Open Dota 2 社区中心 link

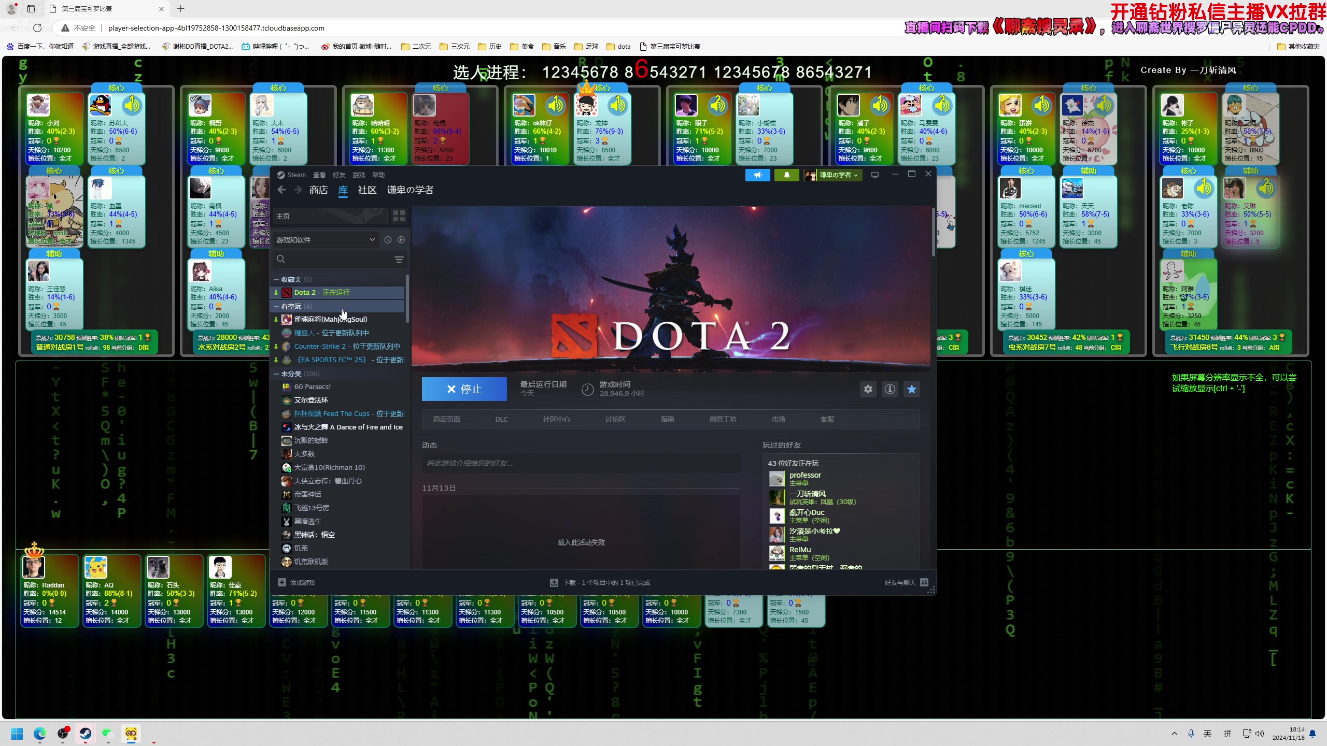pyautogui.click(x=557, y=419)
